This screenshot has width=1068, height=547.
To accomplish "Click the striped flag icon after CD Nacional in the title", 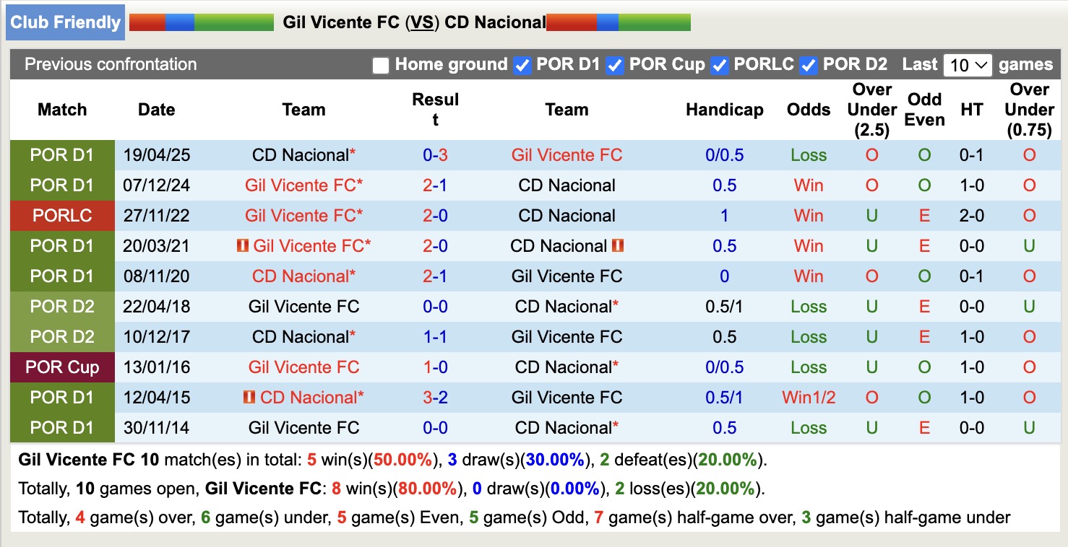I will click(618, 22).
